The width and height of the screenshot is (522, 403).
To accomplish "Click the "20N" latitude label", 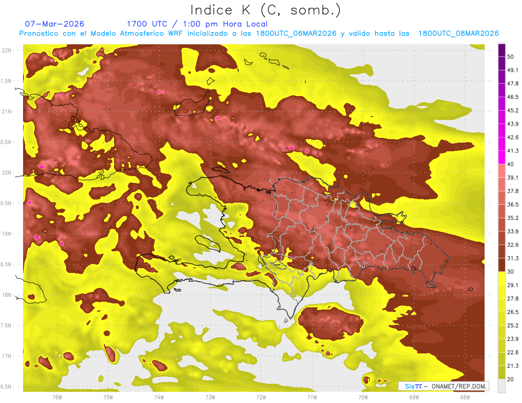I will (7, 173).
